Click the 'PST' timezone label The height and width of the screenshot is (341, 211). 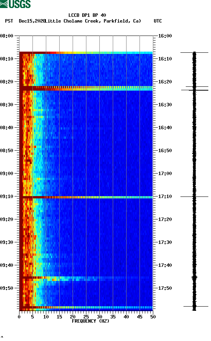point(9,21)
